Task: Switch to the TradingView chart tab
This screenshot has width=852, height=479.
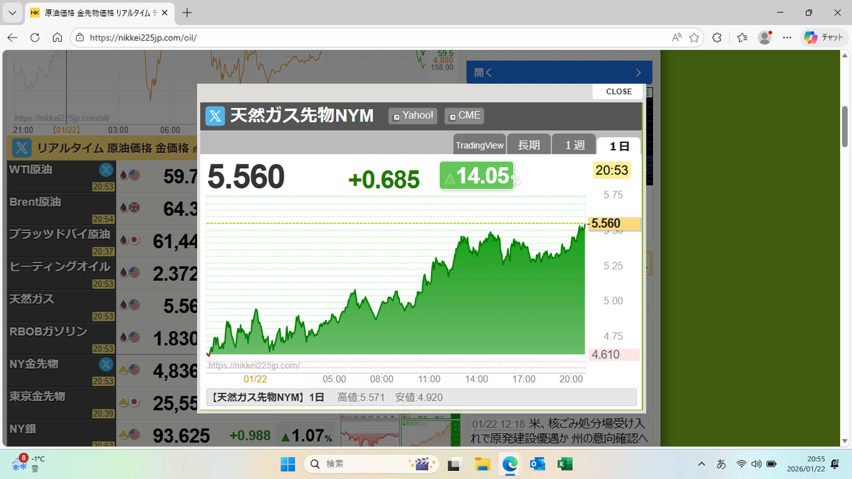Action: [x=479, y=145]
